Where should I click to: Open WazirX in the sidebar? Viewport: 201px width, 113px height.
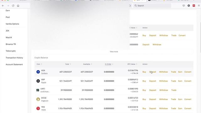point(9,37)
